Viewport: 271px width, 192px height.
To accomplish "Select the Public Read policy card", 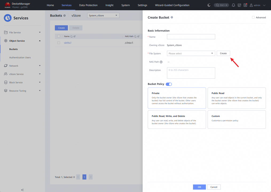I will [x=237, y=98].
